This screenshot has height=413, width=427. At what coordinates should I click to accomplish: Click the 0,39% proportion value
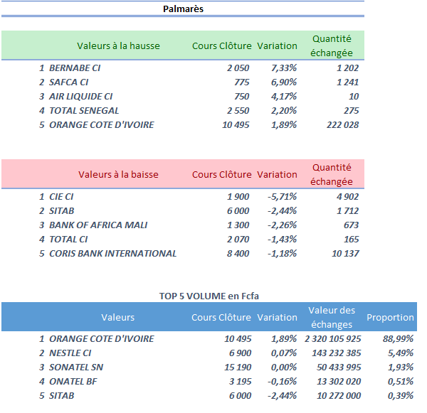(x=401, y=395)
